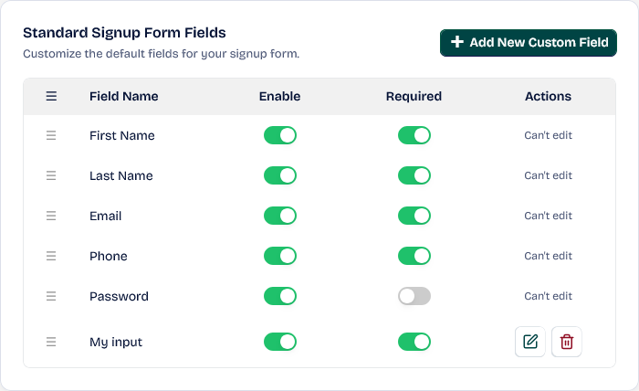Click the Actions column header
This screenshot has height=391, width=639.
click(548, 96)
